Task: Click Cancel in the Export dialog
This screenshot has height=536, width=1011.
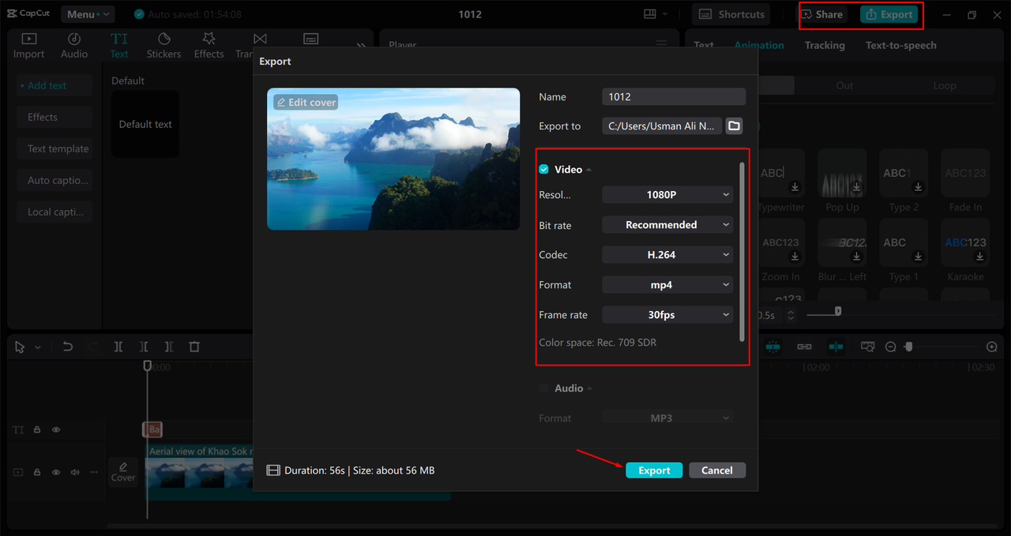Action: pyautogui.click(x=717, y=470)
